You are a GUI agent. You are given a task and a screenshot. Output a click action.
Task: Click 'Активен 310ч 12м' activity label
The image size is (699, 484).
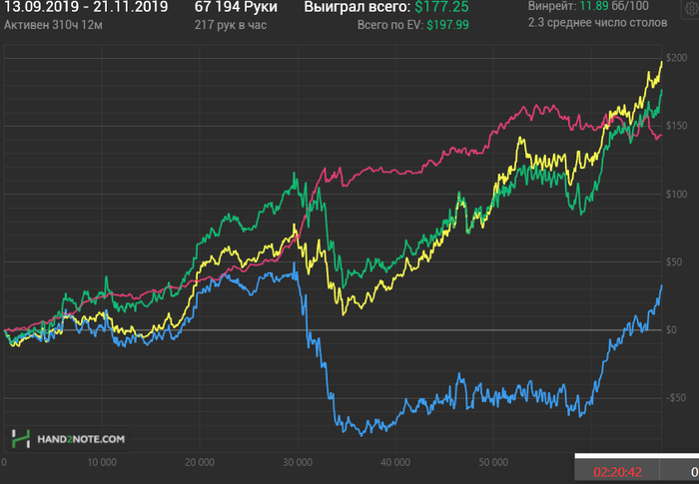[53, 25]
